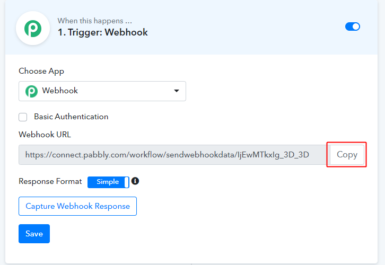Copy the webhook URL
Screen dimensions: 385x265
347,155
